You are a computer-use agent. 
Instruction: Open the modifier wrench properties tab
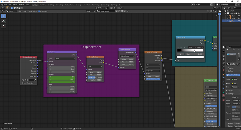223,78
